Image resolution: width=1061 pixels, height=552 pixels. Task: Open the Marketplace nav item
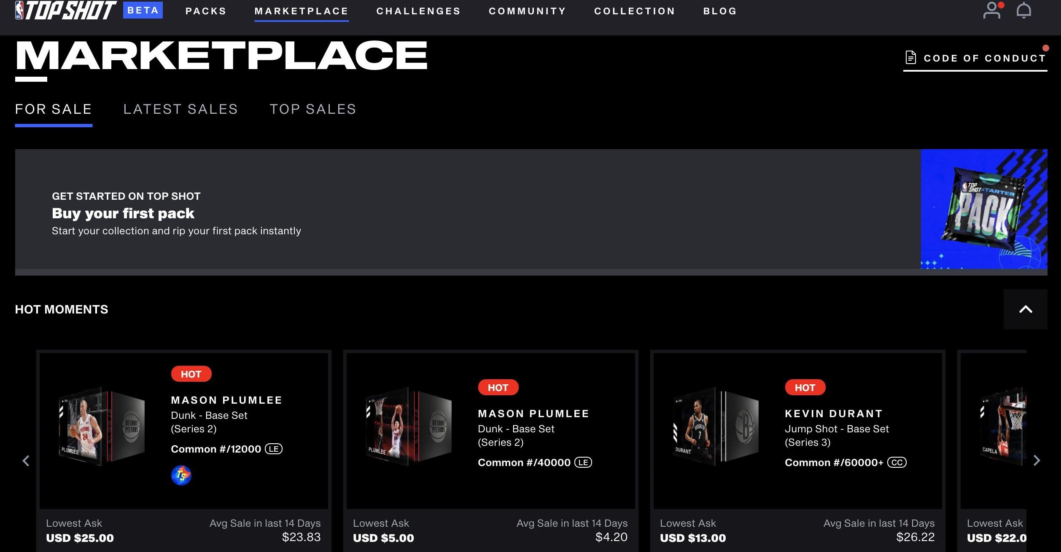tap(302, 11)
